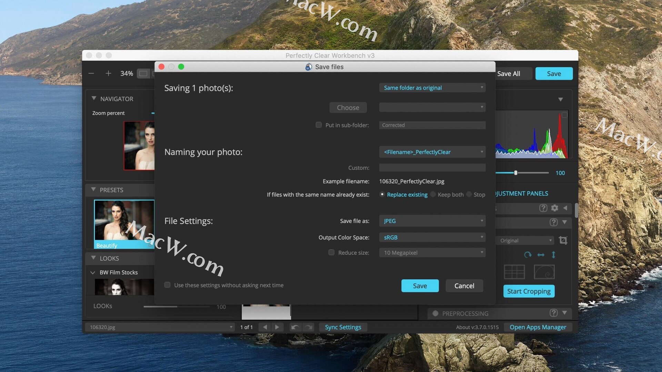Image resolution: width=662 pixels, height=372 pixels.
Task: Open the 106320.jpg file selector dropdown
Action: click(x=160, y=327)
